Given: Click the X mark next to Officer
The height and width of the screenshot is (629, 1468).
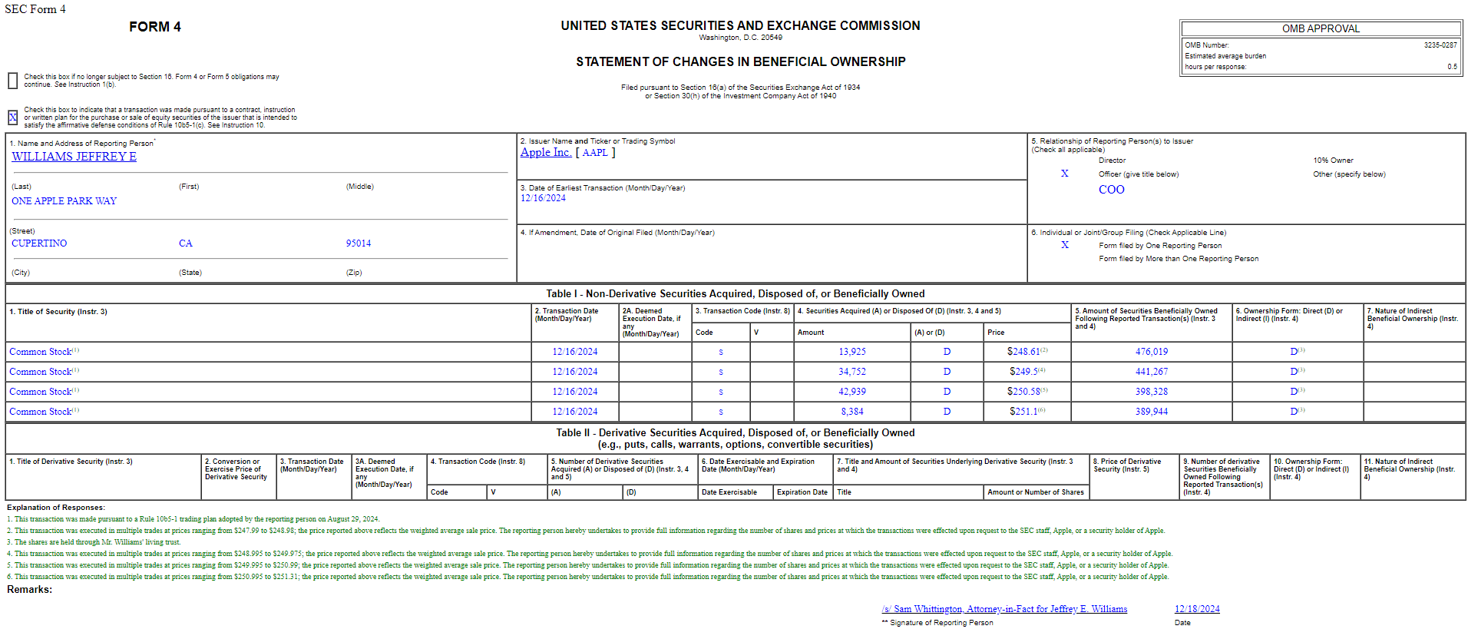Looking at the screenshot, I should click(1064, 174).
